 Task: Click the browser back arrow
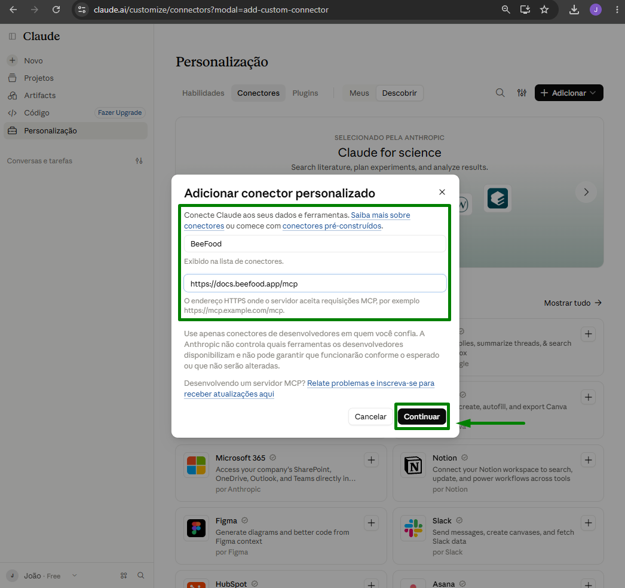13,10
